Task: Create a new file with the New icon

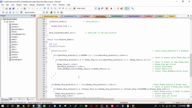Action: click(3, 8)
